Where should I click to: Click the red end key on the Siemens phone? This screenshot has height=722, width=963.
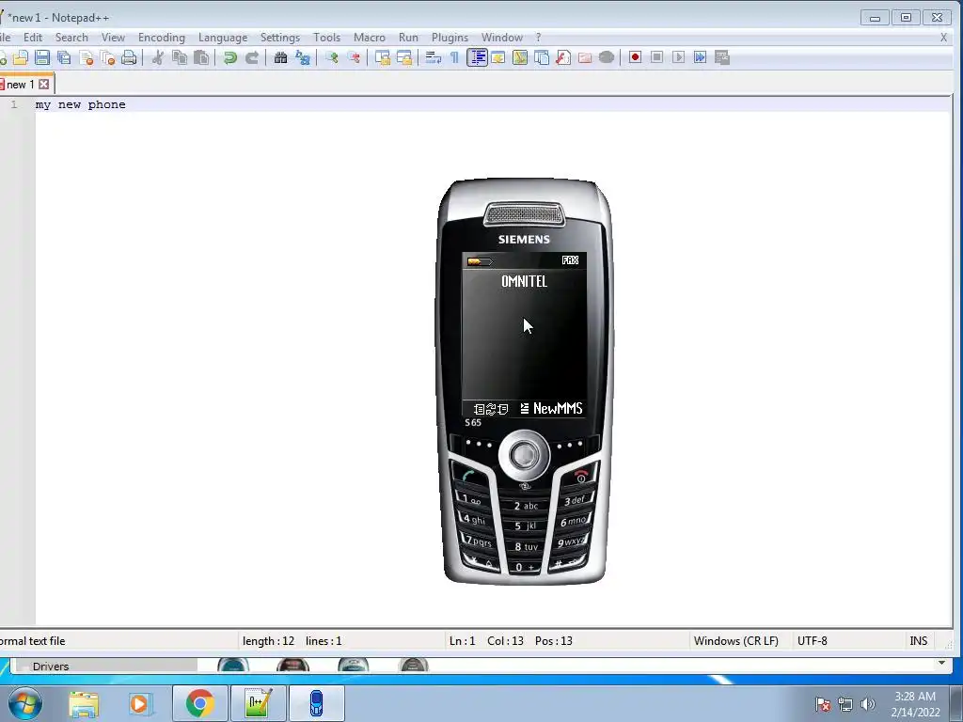(579, 475)
